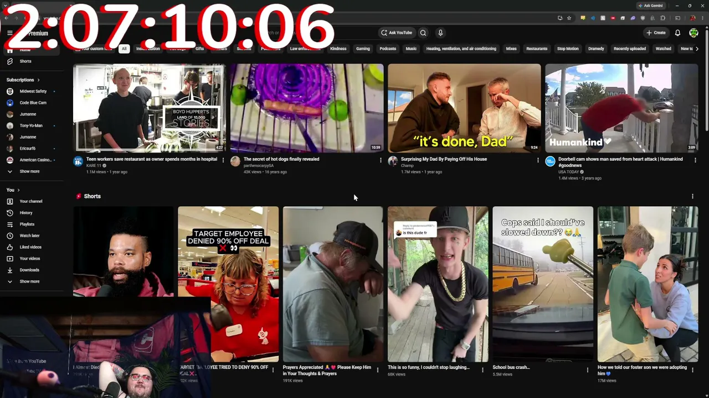Open the Chrome extensions puzzle icon
709x398 pixels.
(x=662, y=18)
